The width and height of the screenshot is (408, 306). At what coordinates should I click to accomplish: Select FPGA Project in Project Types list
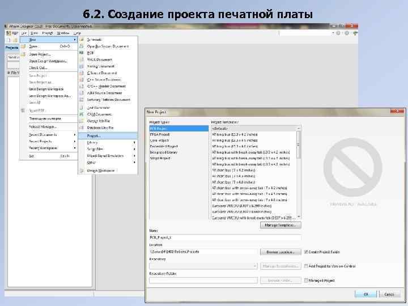[160, 134]
